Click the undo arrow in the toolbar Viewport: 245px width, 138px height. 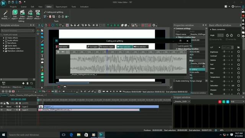[57, 25]
